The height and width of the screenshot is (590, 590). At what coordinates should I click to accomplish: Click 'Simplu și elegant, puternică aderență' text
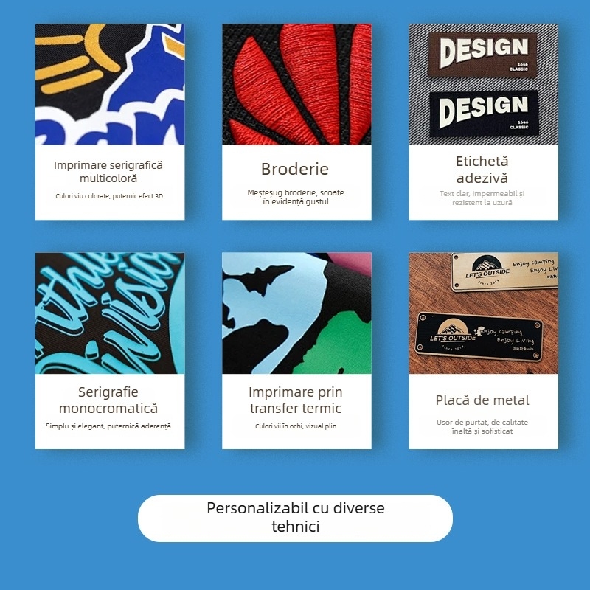click(108, 426)
